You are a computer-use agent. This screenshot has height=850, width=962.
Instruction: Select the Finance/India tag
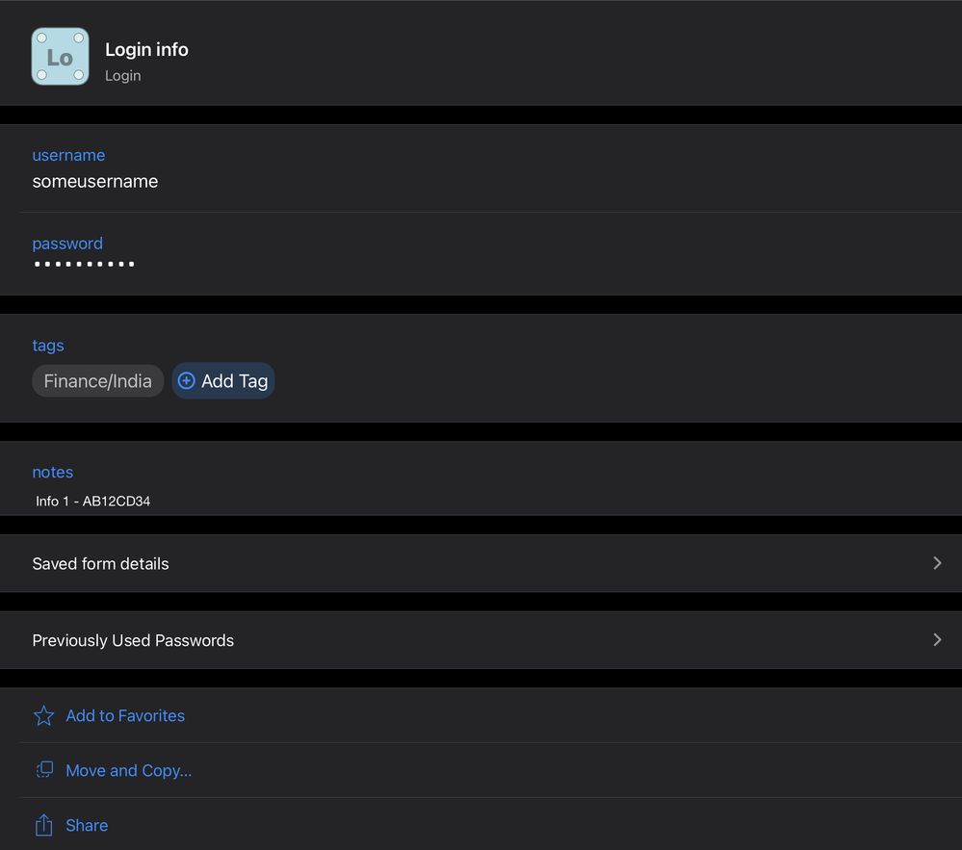tap(97, 381)
